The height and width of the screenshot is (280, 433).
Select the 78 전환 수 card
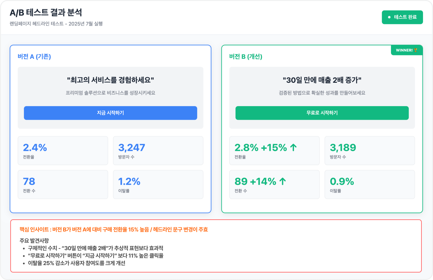pyautogui.click(x=63, y=184)
